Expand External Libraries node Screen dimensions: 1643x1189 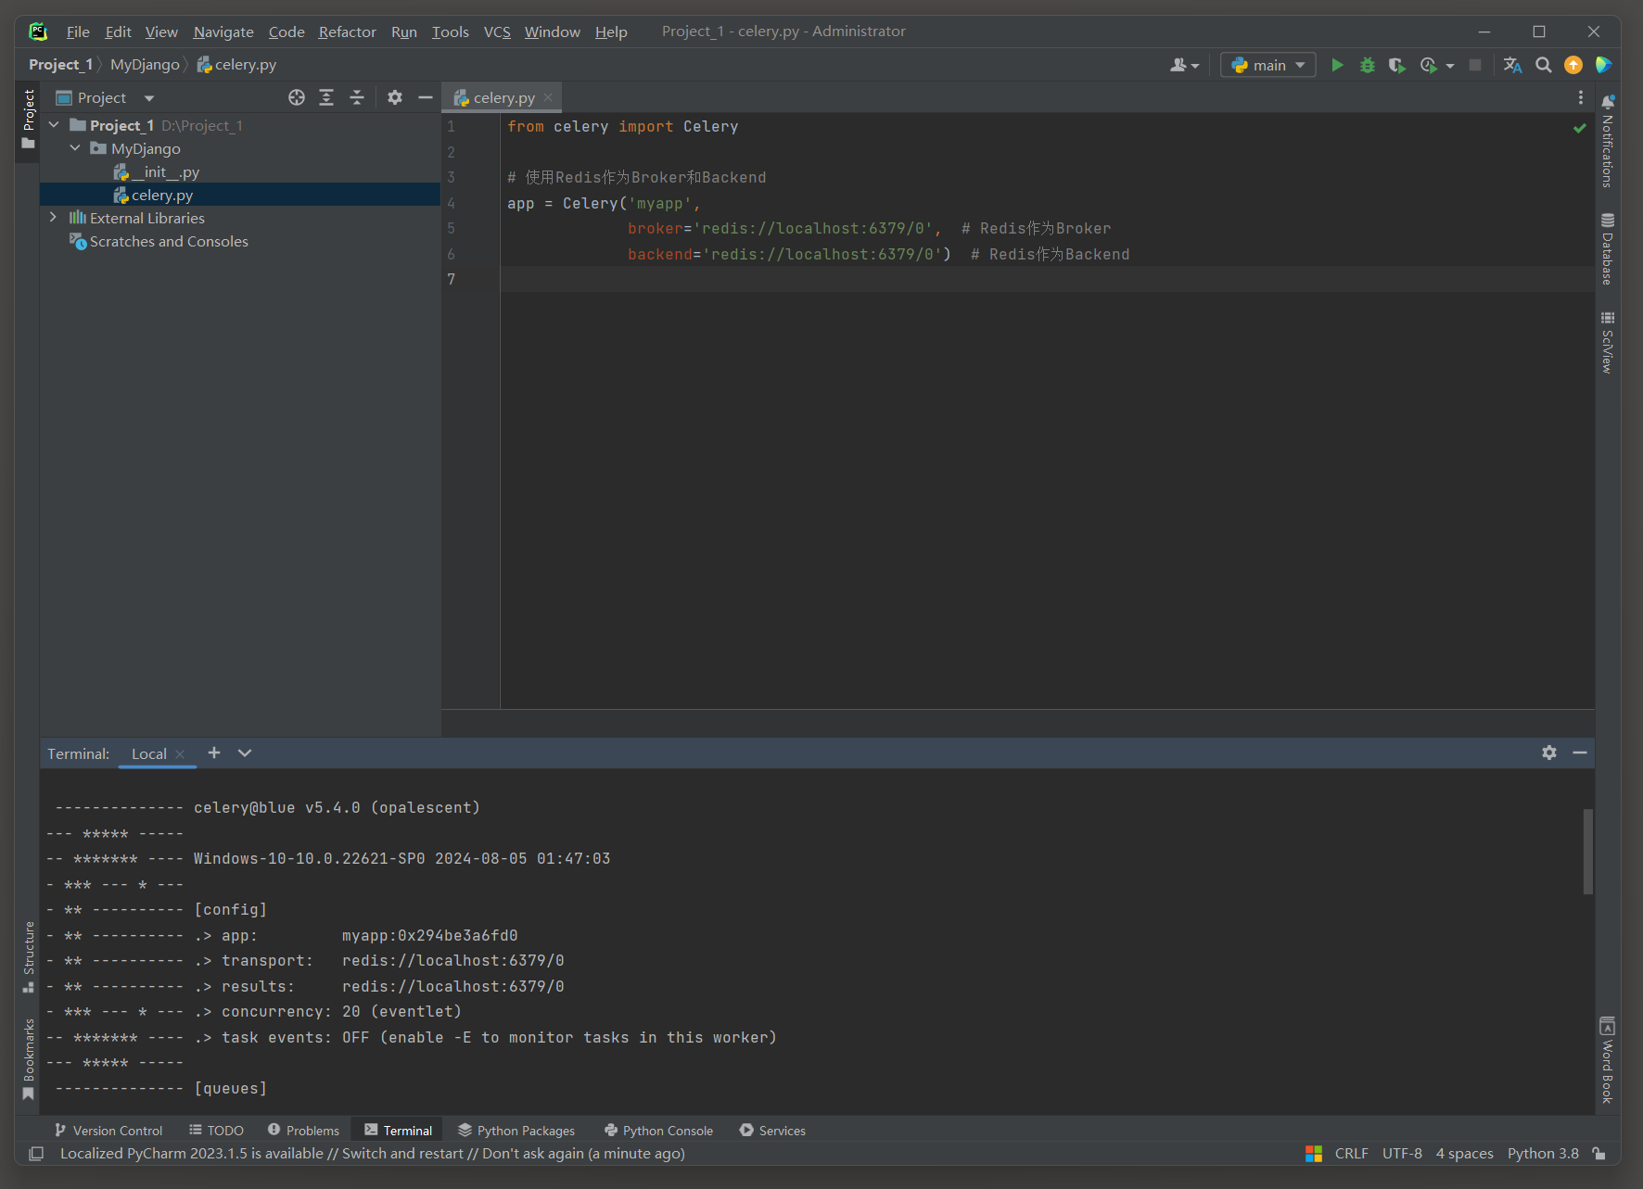(54, 217)
